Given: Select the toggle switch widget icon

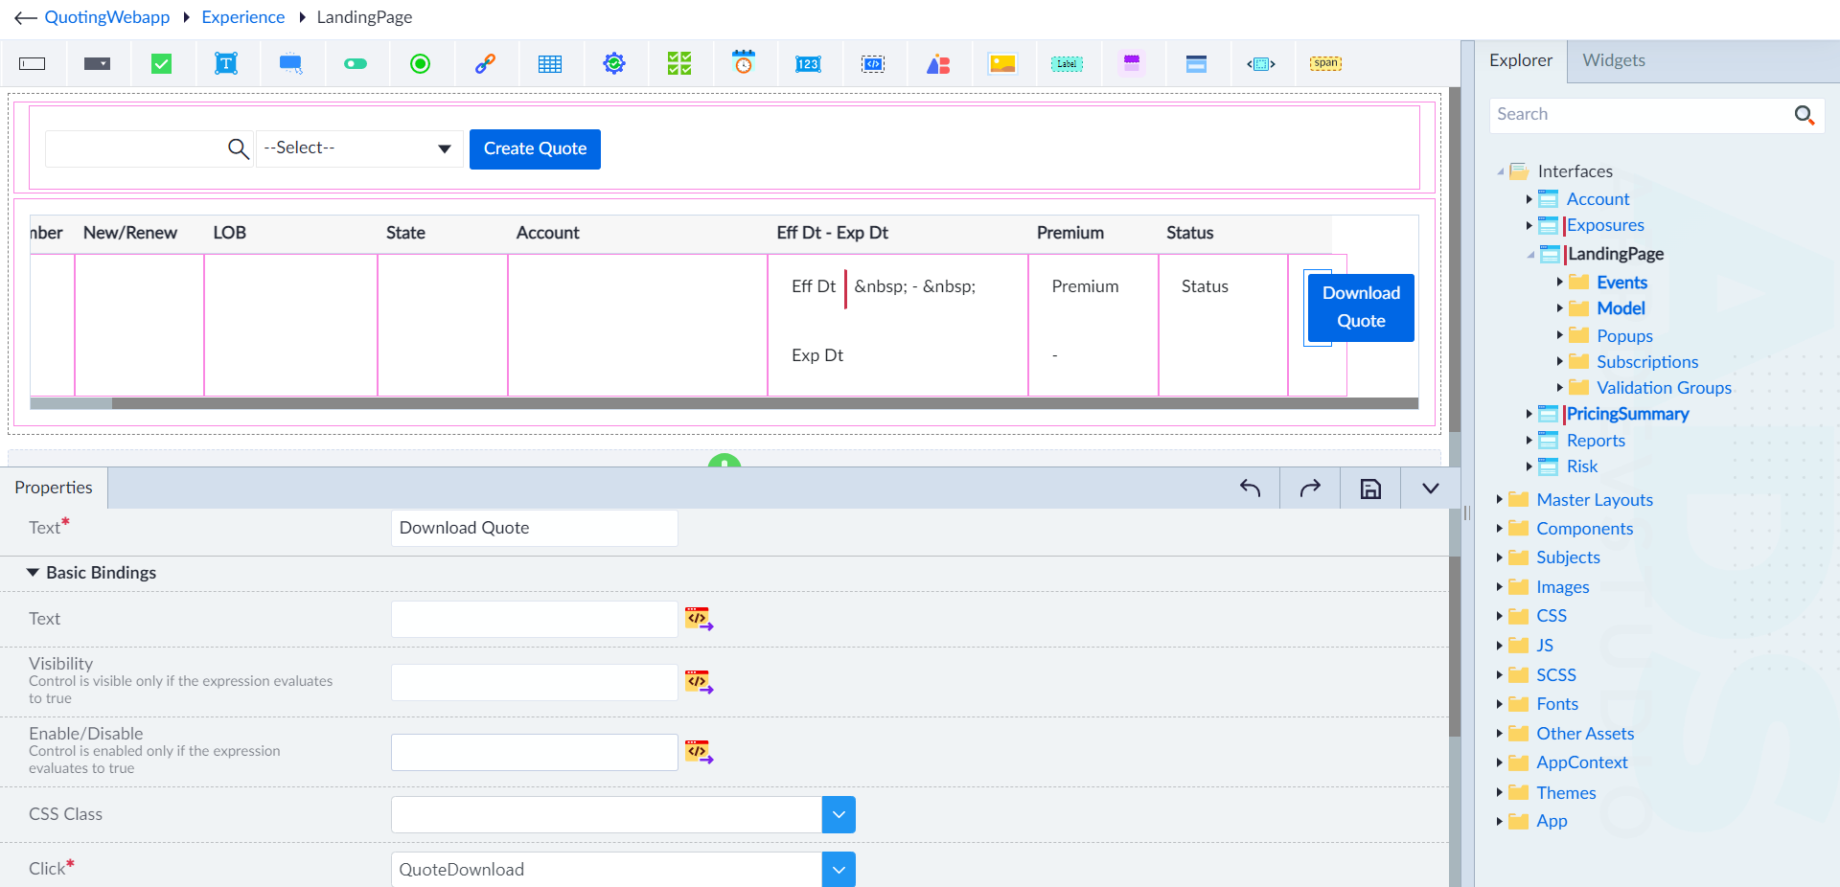Looking at the screenshot, I should 356,64.
